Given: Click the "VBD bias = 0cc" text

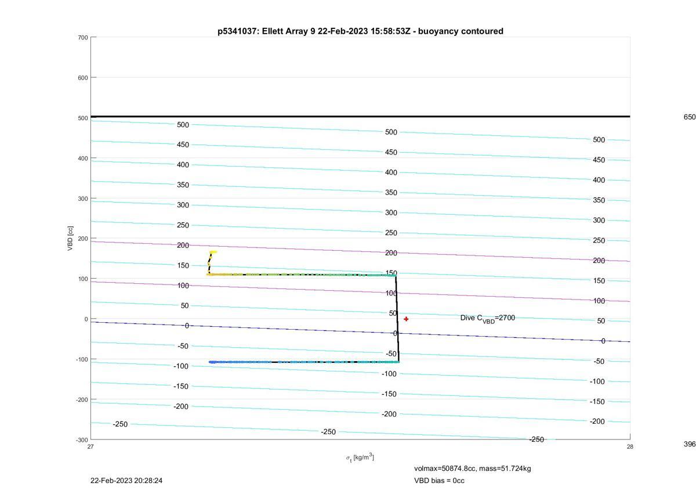Looking at the screenshot, I should (439, 481).
